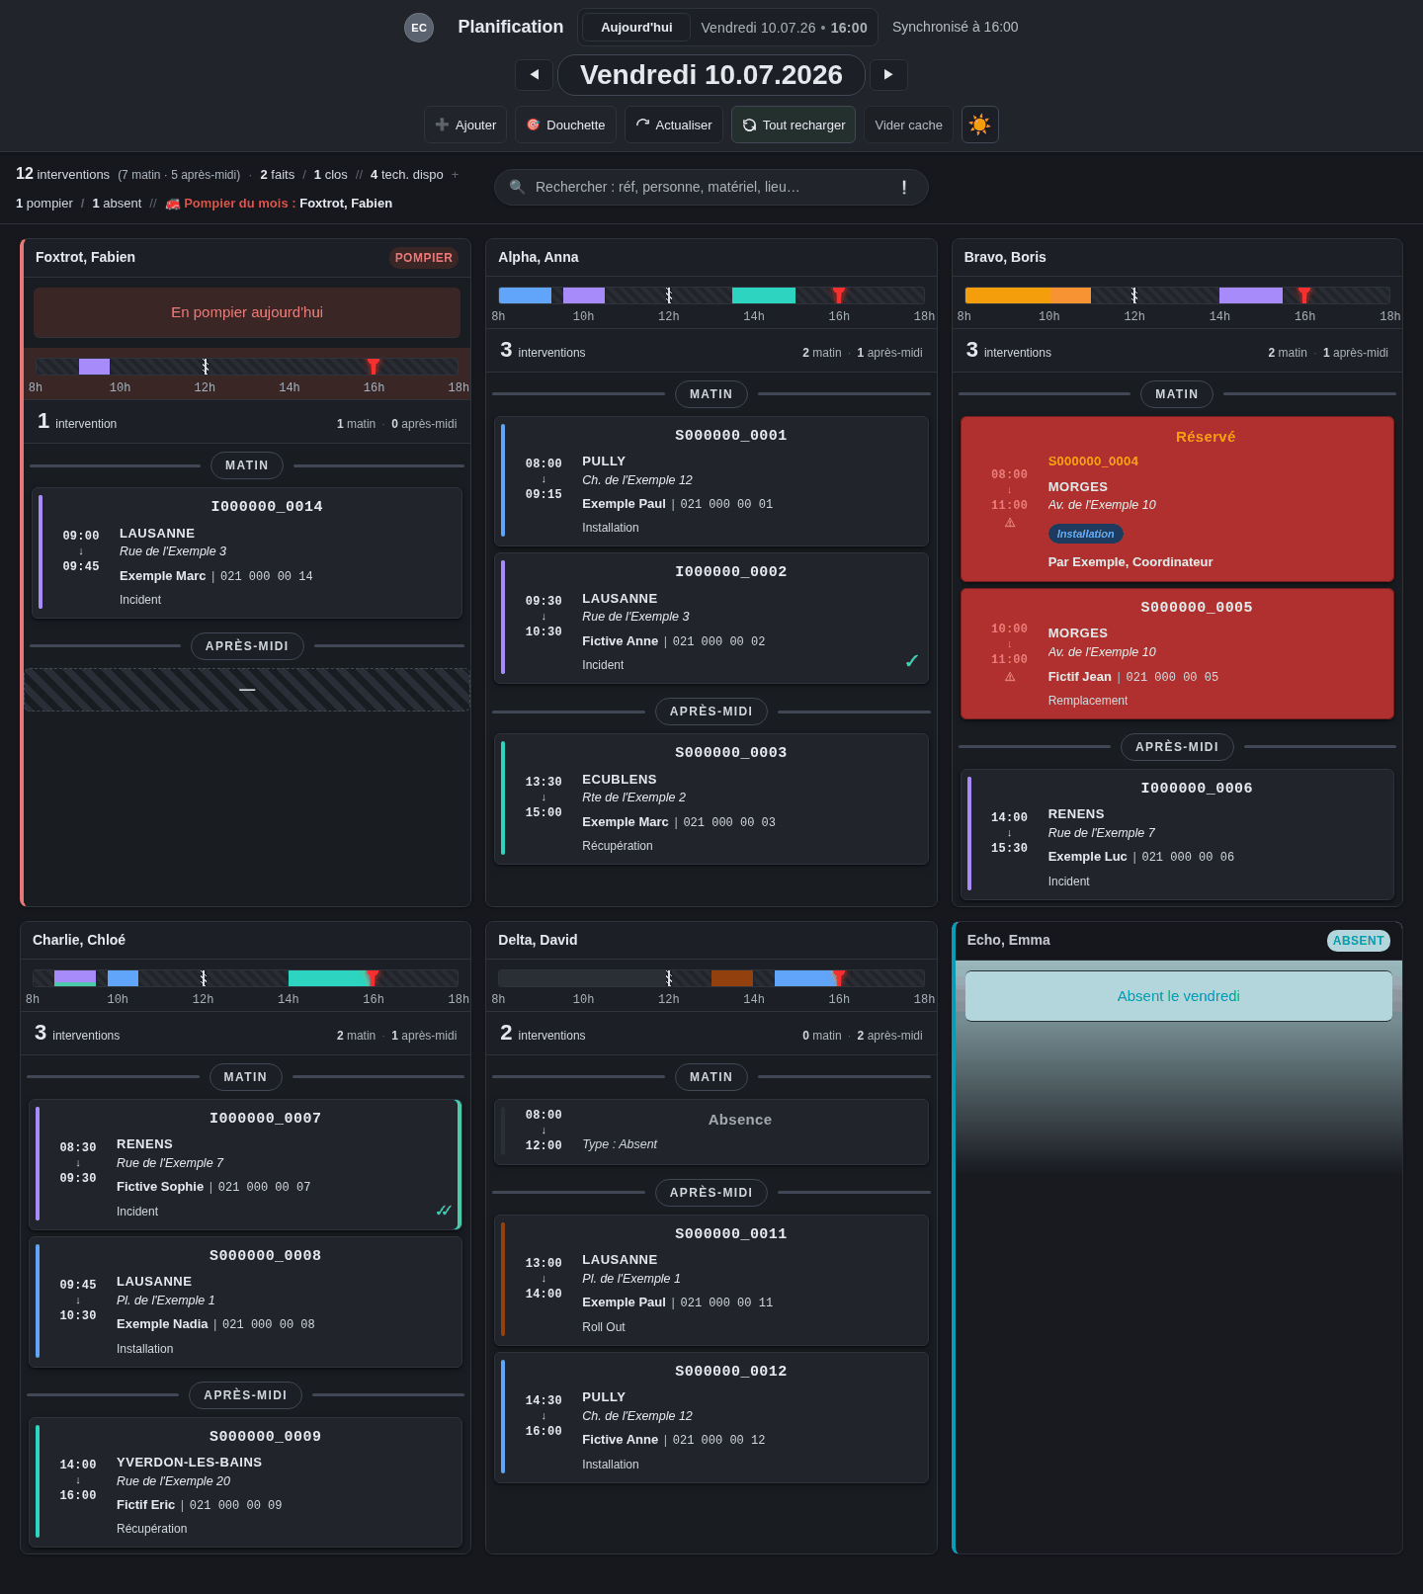Image resolution: width=1423 pixels, height=1594 pixels.
Task: Open intervention S000000_0008 card
Action: pos(245,1301)
